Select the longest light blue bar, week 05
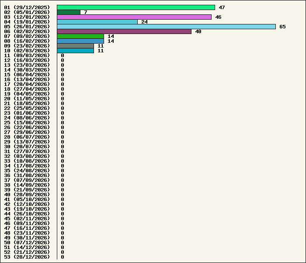Image resolution: width=306 pixels, height=263 pixels. coord(166,27)
